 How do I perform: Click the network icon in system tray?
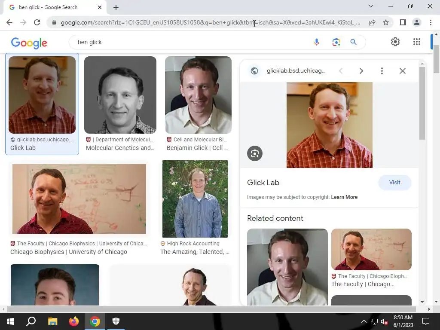click(374, 321)
